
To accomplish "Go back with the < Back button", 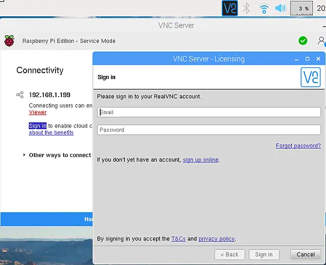I will 230,255.
